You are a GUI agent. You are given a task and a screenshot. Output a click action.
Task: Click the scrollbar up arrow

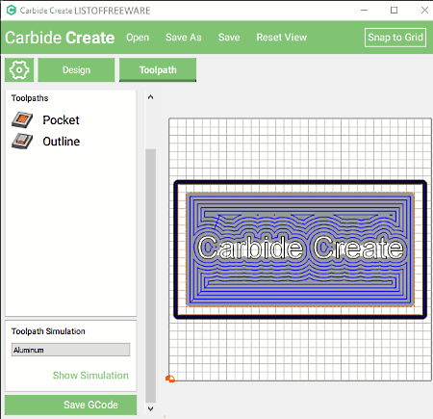pyautogui.click(x=150, y=97)
